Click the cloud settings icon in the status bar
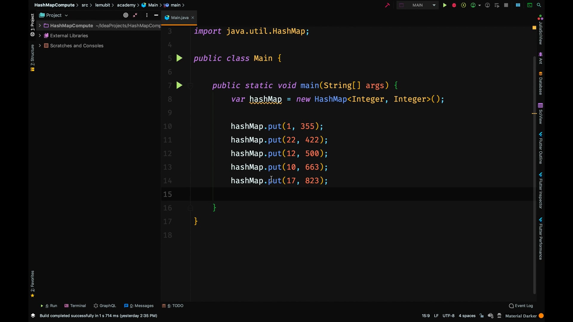573x322 pixels. coord(490,316)
